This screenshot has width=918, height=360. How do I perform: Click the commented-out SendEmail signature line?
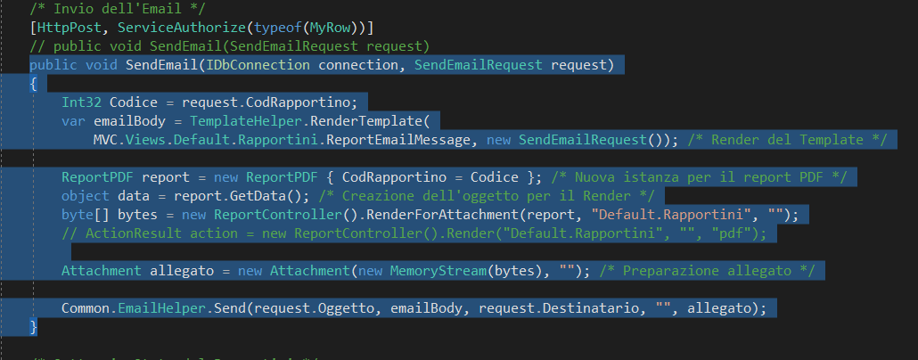[230, 46]
